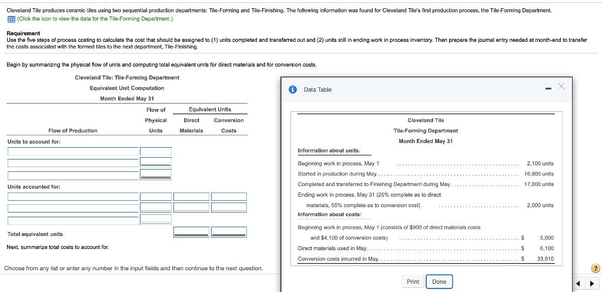Open the 'Click the icon to view the data' link
602x292 pixels.
(x=95, y=19)
